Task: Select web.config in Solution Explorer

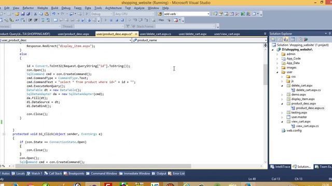Action: [294, 131]
